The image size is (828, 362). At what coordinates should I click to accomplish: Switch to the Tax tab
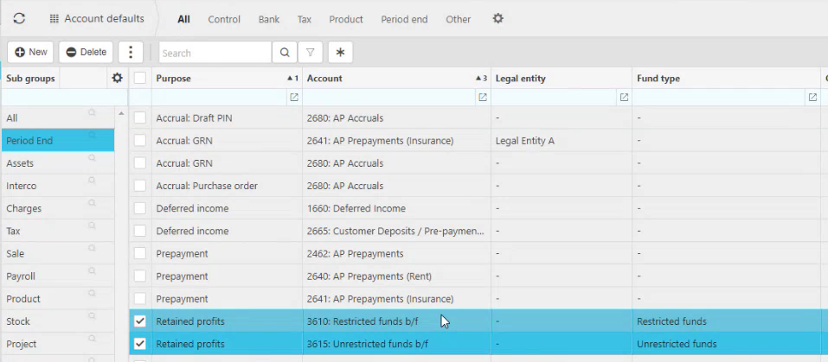point(305,19)
